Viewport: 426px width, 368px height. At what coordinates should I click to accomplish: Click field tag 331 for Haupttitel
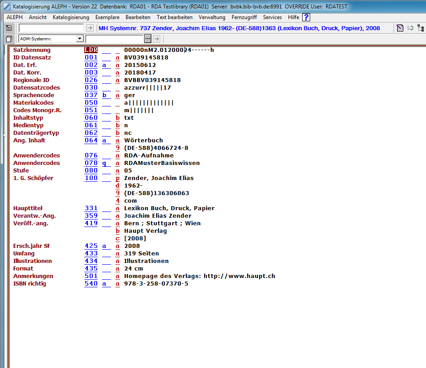click(91, 208)
